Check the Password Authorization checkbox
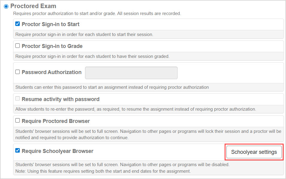This screenshot has width=286, height=179. tap(17, 72)
